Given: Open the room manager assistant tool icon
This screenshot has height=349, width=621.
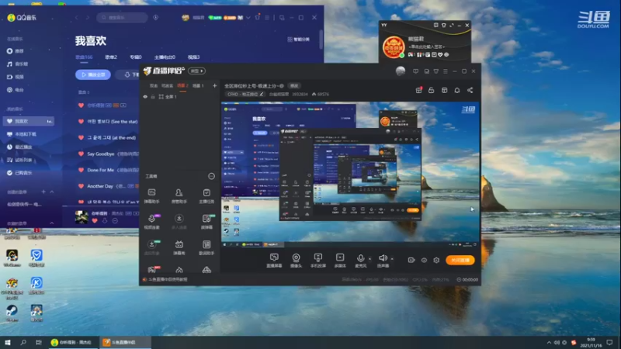Looking at the screenshot, I should pos(179,195).
